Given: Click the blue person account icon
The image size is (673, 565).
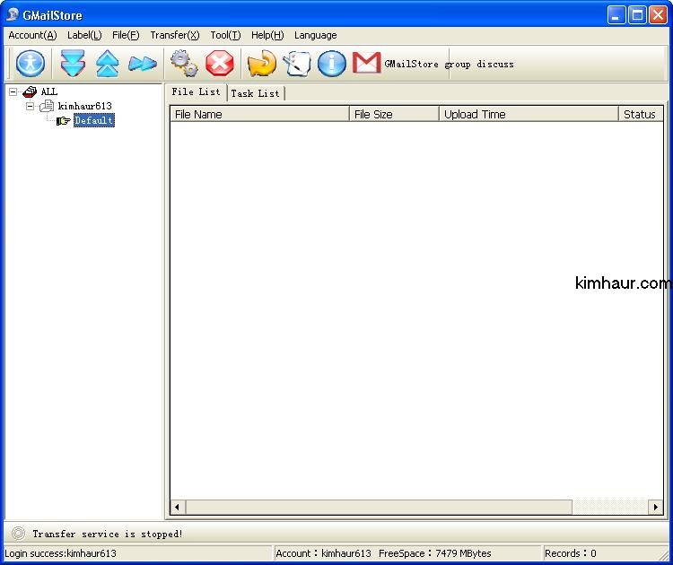Looking at the screenshot, I should click(x=31, y=64).
